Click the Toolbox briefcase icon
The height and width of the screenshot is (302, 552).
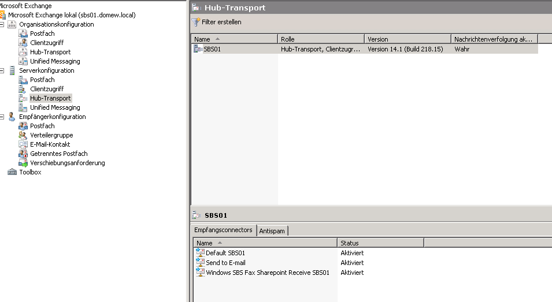pos(12,172)
